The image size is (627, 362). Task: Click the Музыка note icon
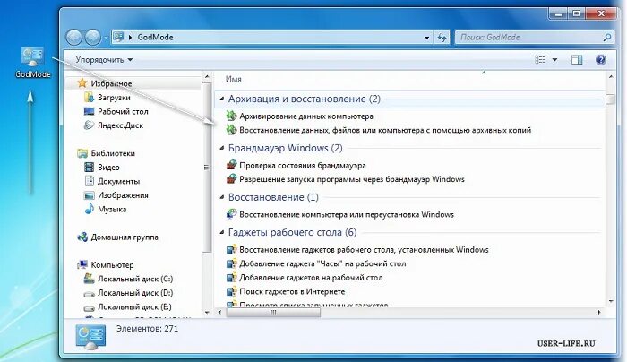click(89, 209)
